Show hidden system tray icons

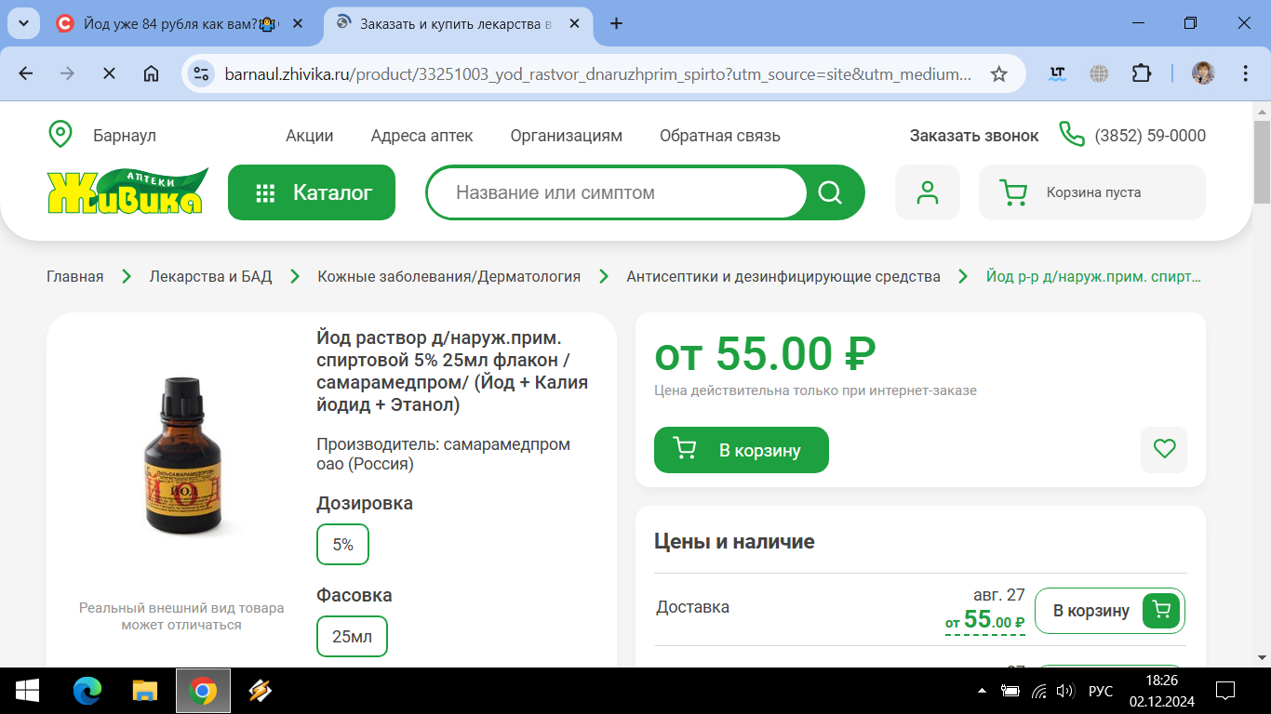point(983,691)
